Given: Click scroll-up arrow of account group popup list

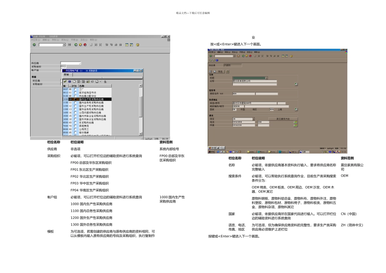Looking at the screenshot, I should click(x=141, y=86).
